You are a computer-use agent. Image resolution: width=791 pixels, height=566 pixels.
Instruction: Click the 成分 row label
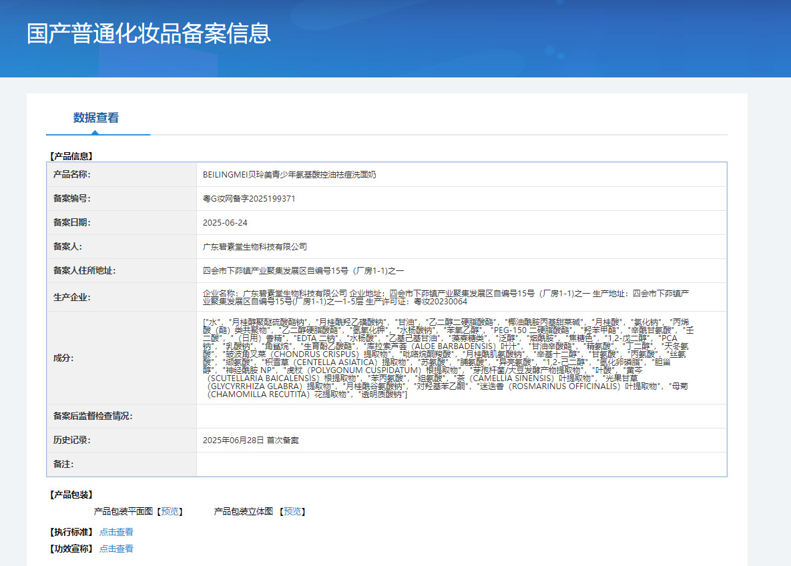pos(63,358)
